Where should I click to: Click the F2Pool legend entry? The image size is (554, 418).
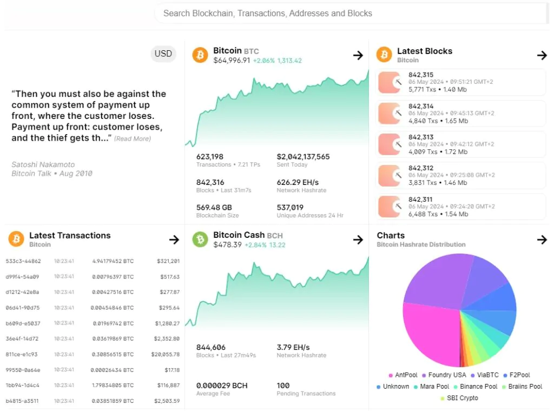(517, 375)
